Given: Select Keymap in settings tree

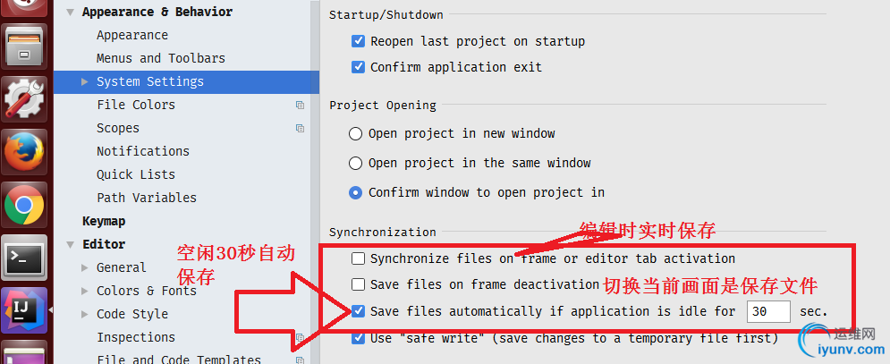Looking at the screenshot, I should (104, 221).
